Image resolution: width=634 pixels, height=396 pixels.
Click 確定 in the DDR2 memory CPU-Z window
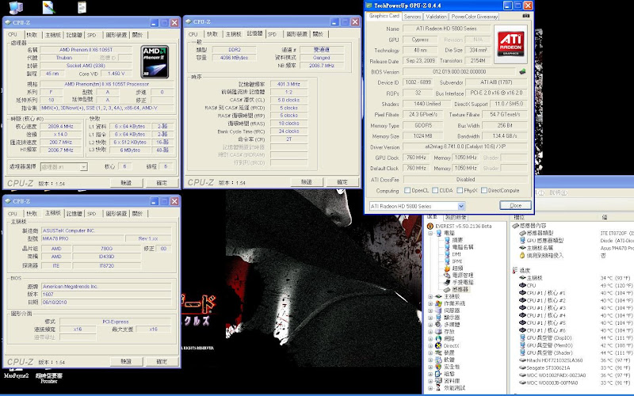[342, 182]
